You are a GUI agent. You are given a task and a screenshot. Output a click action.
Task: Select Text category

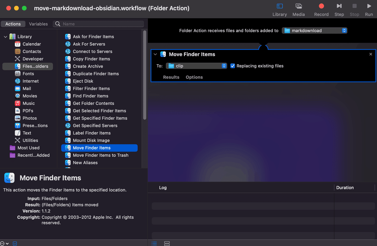(27, 133)
